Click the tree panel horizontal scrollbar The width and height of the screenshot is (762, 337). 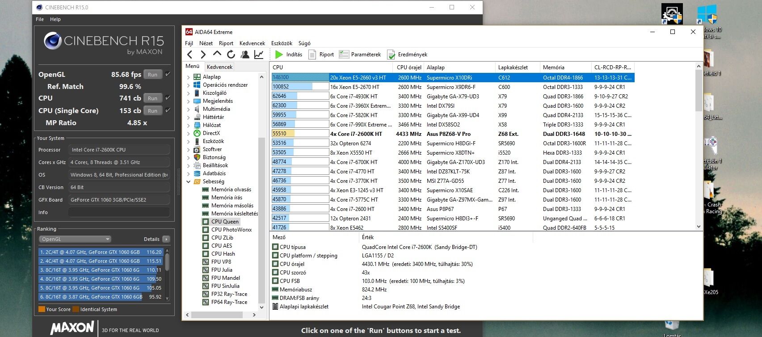(x=221, y=315)
